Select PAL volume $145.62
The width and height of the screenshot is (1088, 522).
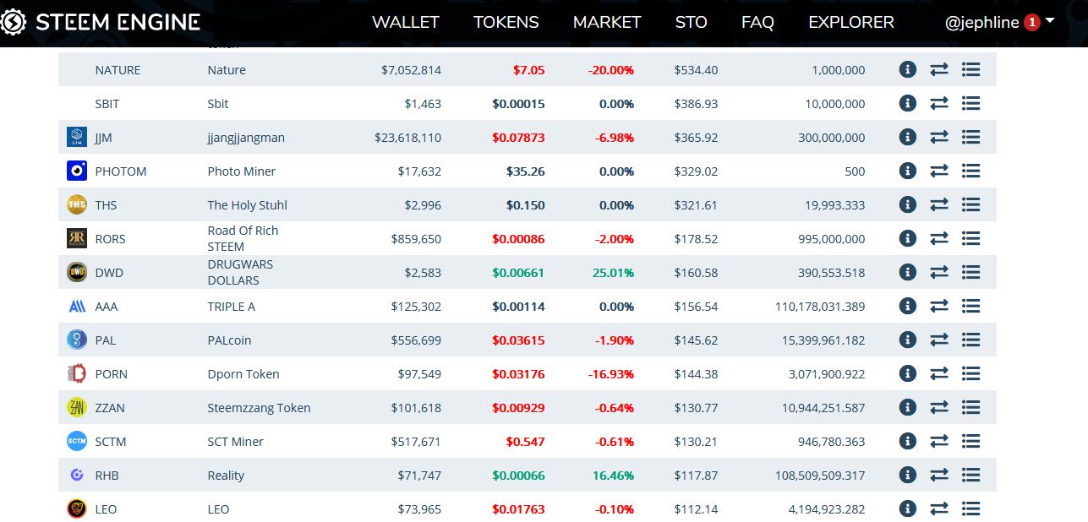(696, 340)
